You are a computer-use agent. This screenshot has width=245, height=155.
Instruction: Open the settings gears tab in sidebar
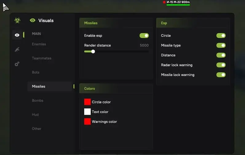17,64
